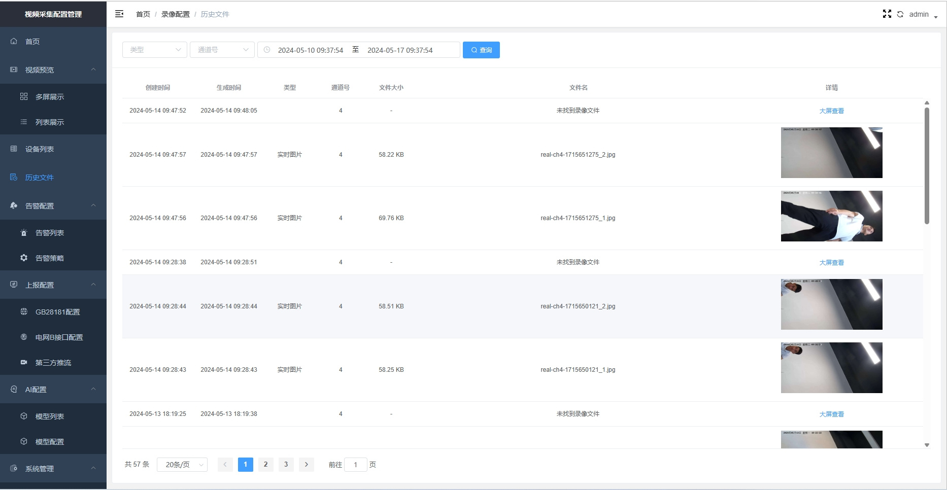Open the 20条/页 page size dropdown
Viewport: 947px width, 490px height.
pos(182,465)
